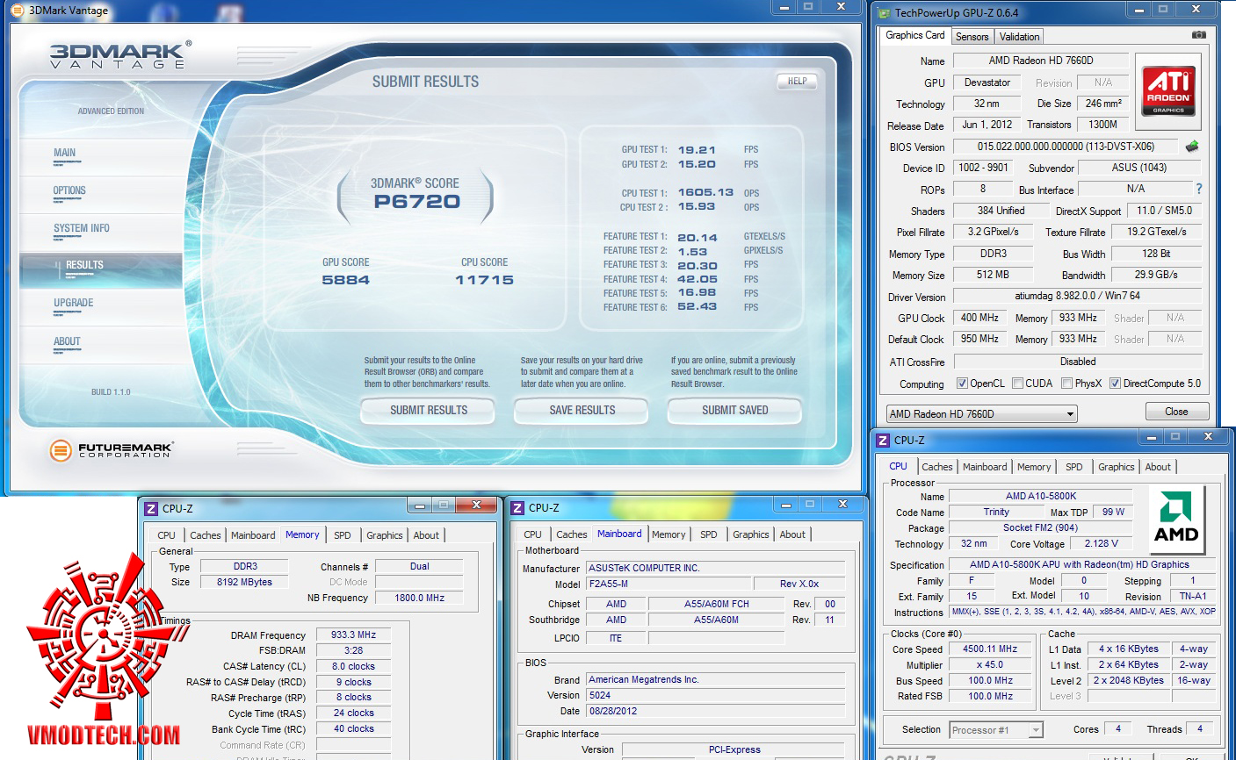1236x760 pixels.
Task: Click the Bus Interface question mark icon
Action: (x=1198, y=189)
